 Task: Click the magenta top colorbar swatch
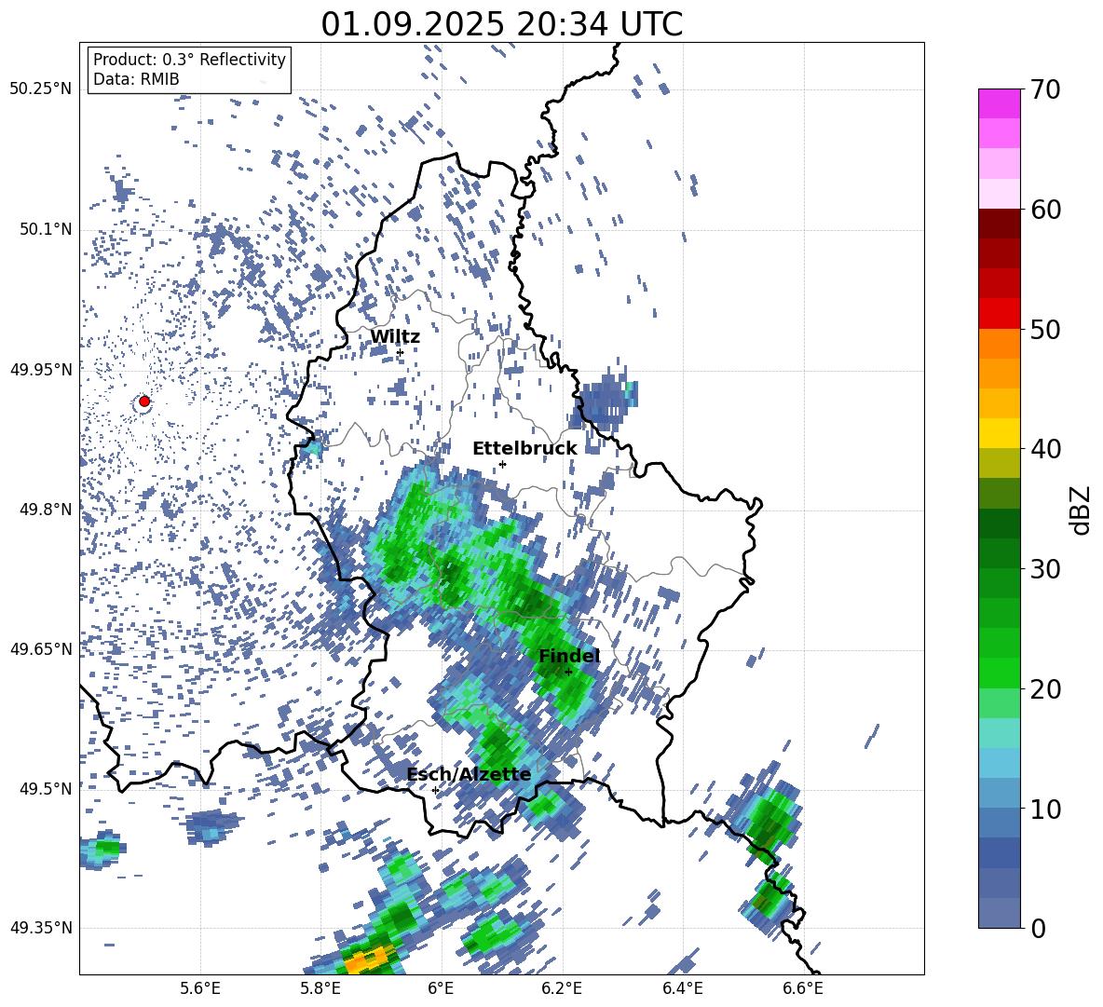pyautogui.click(x=999, y=103)
